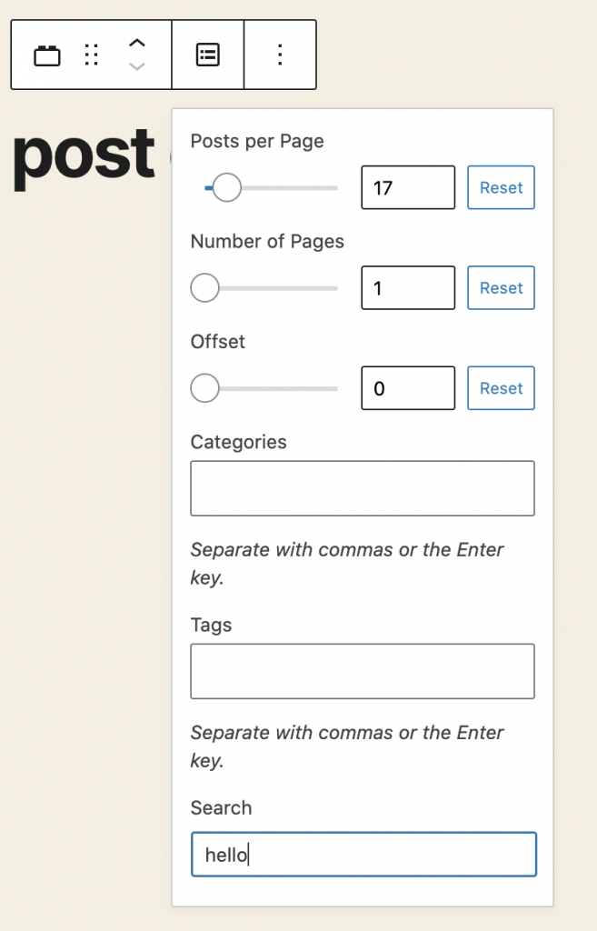The width and height of the screenshot is (597, 931).
Task: Click into the Tags input box
Action: 363,671
